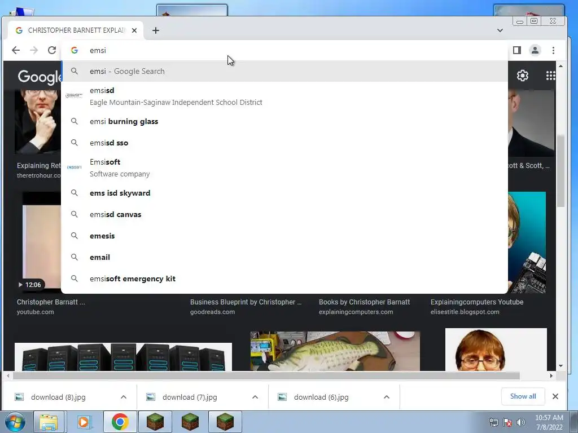The height and width of the screenshot is (433, 578).
Task: Open the fish on desk image thumbnail
Action: (335, 351)
